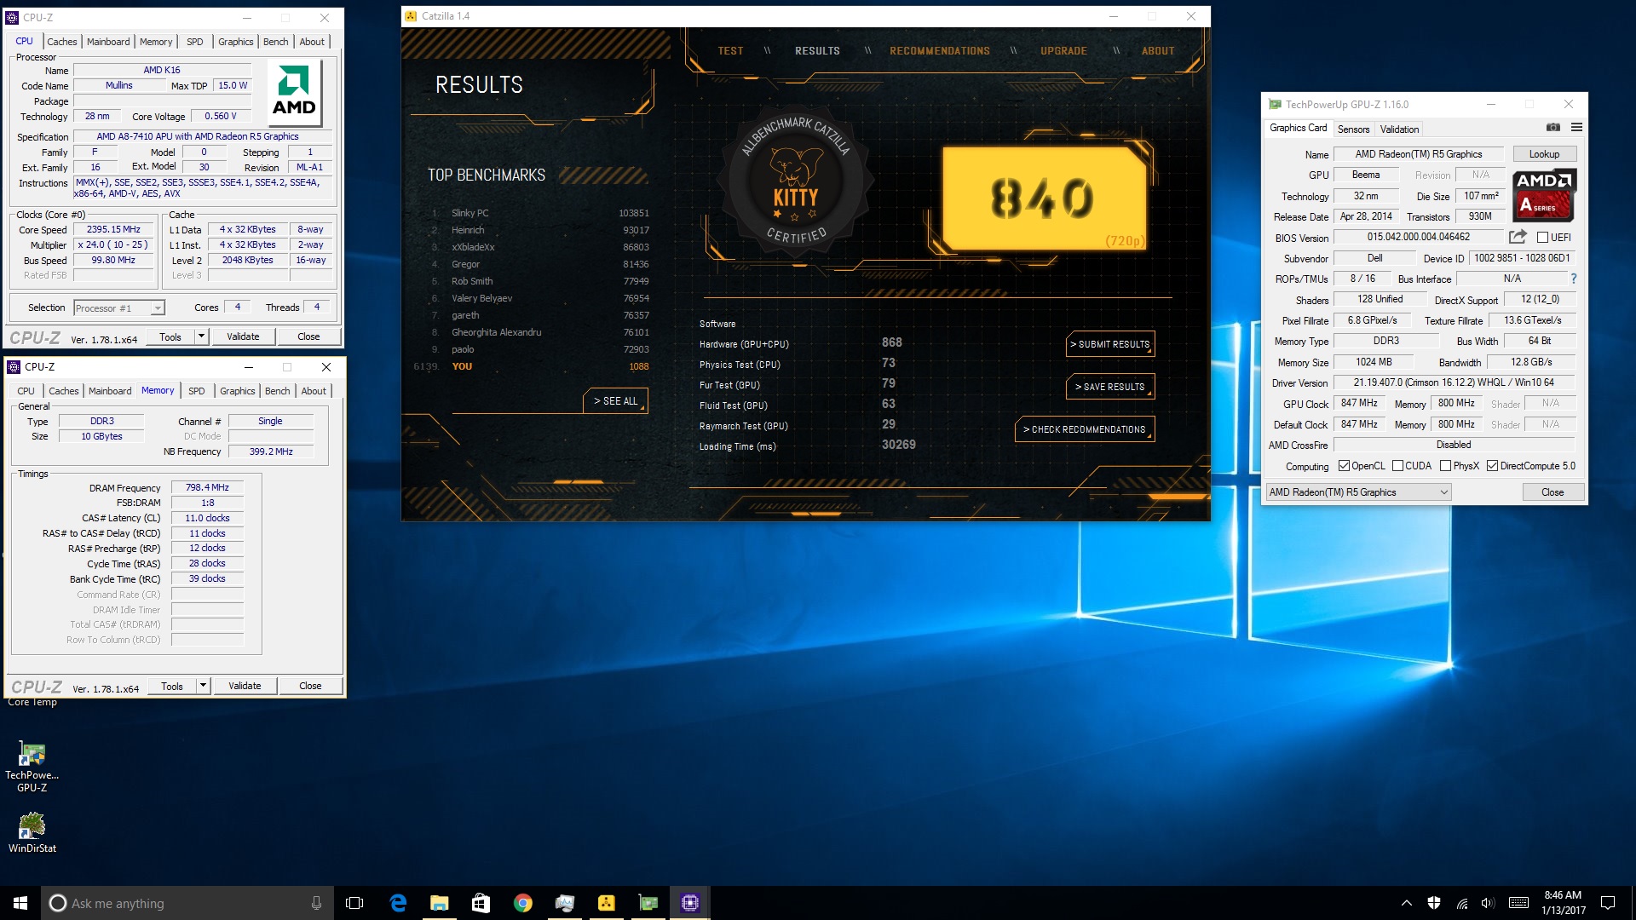
Task: Open TechPowerUp GPU-Z desktop shortcut
Action: click(32, 767)
